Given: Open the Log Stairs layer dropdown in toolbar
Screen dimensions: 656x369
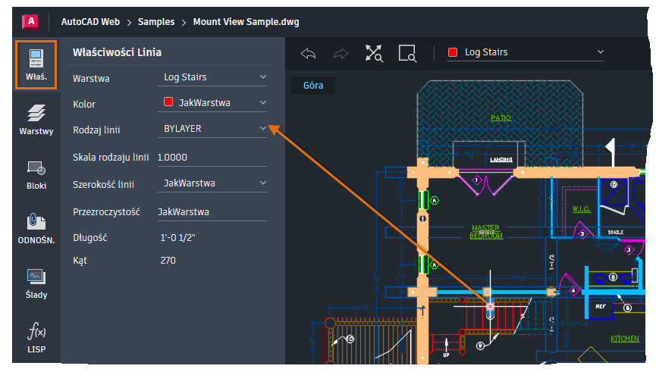Looking at the screenshot, I should [526, 52].
